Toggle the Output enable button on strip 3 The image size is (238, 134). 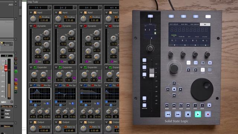pos(86,122)
